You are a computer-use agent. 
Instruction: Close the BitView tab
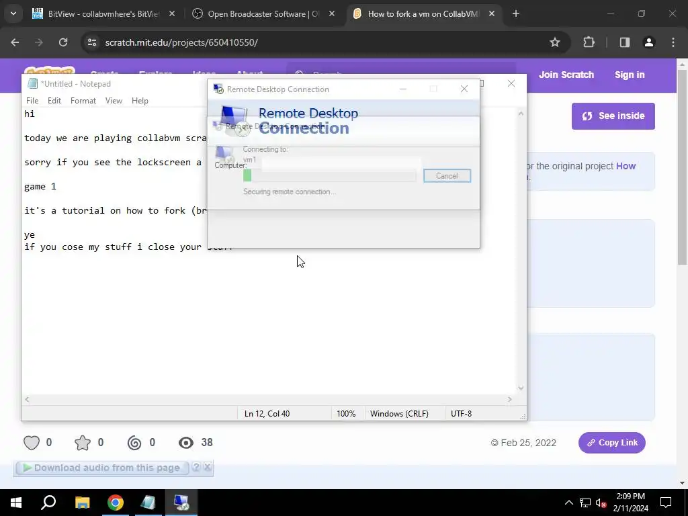click(x=172, y=13)
